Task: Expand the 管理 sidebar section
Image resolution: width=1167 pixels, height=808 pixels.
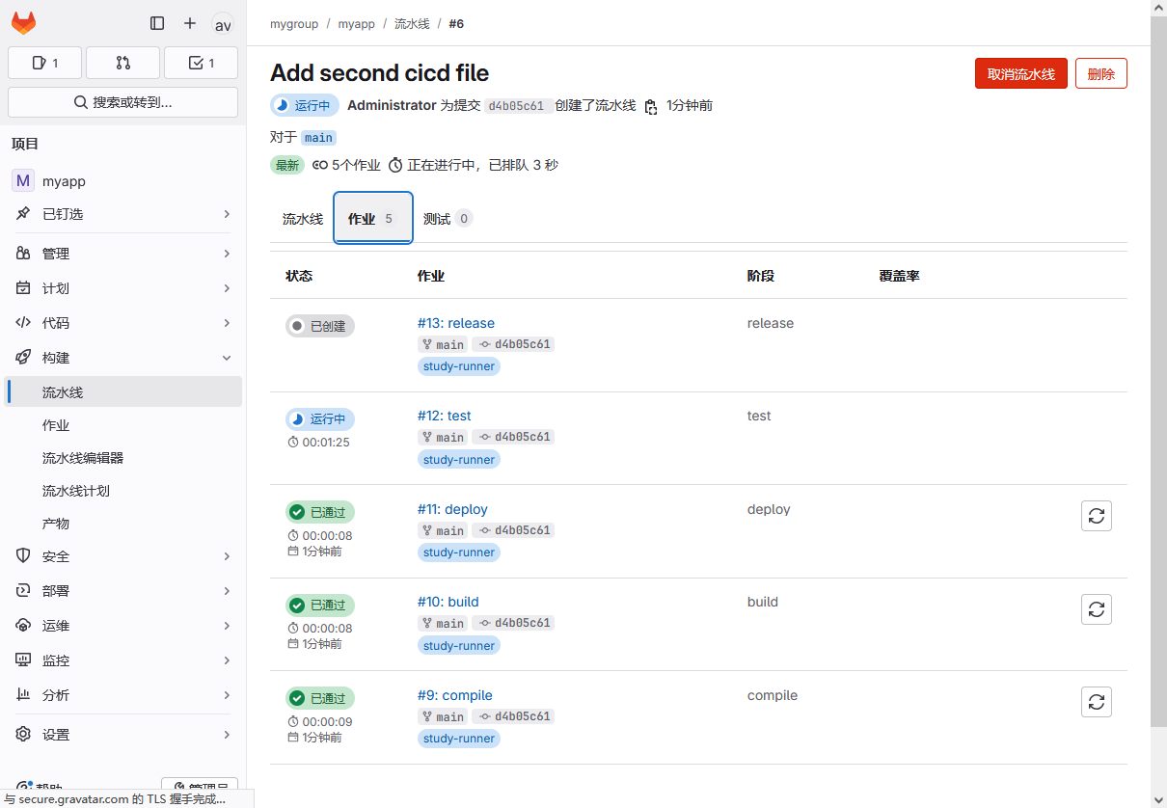Action: click(123, 254)
